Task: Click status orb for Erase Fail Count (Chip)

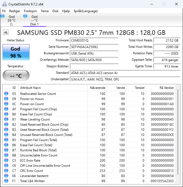Action: [6, 114]
